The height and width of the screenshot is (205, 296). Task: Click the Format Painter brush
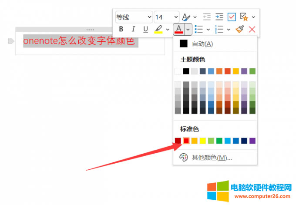coord(240,29)
